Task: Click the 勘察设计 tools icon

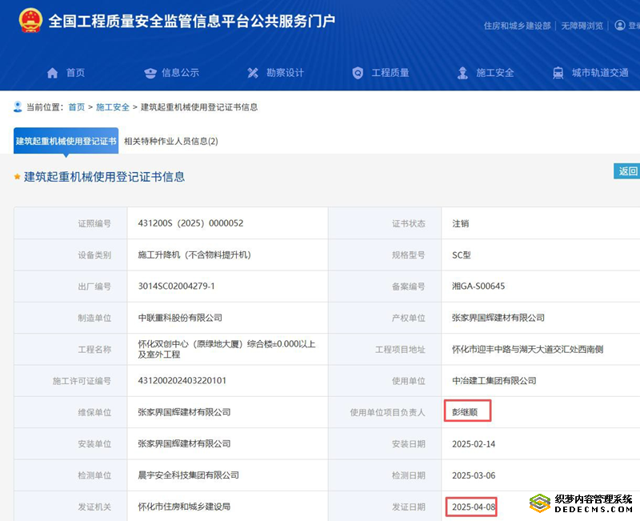Action: pos(254,73)
